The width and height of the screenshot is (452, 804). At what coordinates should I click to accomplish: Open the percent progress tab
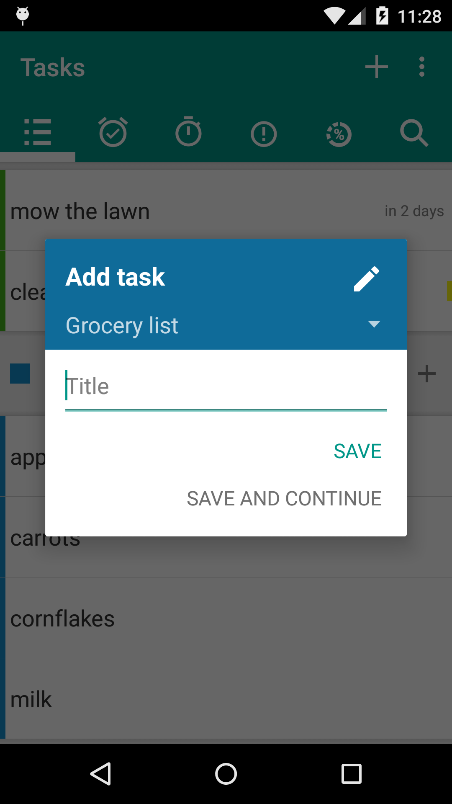[x=339, y=134]
